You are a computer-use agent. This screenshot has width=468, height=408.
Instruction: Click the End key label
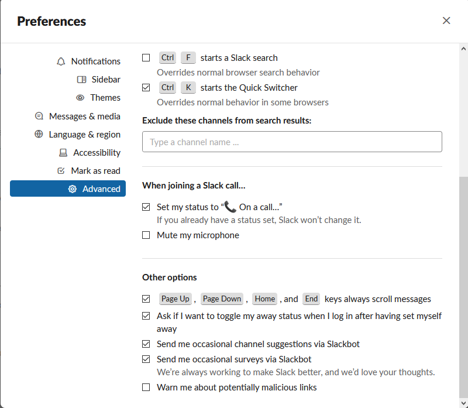311,299
